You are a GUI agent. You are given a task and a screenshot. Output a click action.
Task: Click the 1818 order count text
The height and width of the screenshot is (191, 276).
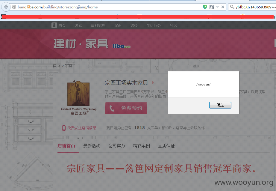tap(139, 128)
